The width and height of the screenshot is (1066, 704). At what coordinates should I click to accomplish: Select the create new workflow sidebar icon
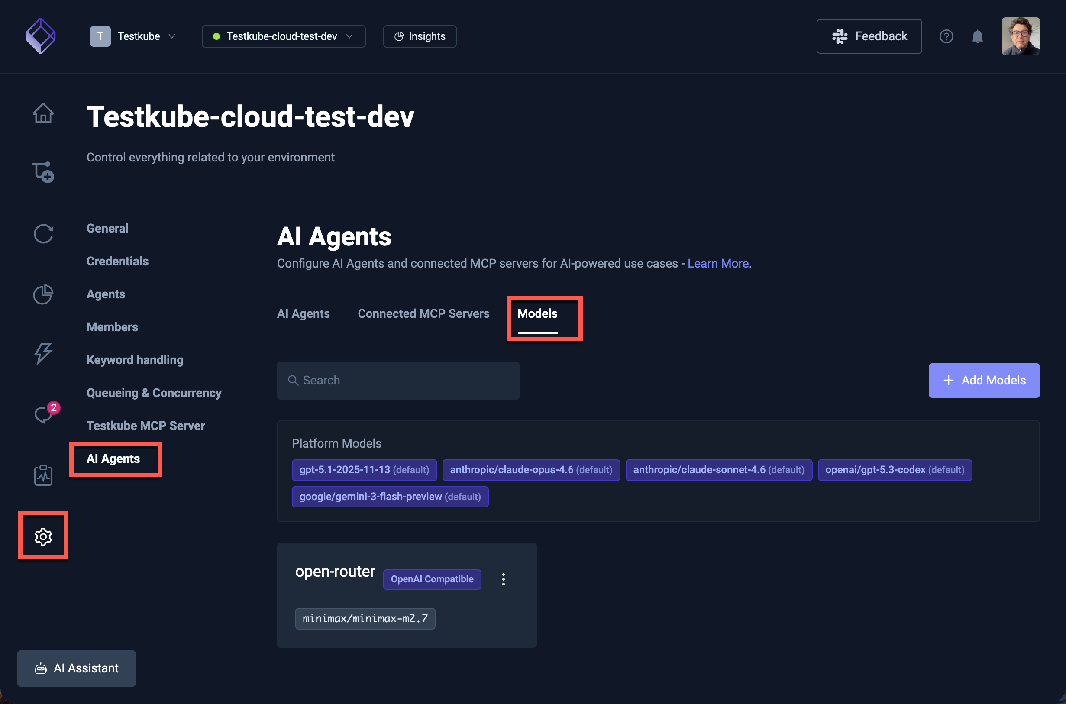pos(43,172)
